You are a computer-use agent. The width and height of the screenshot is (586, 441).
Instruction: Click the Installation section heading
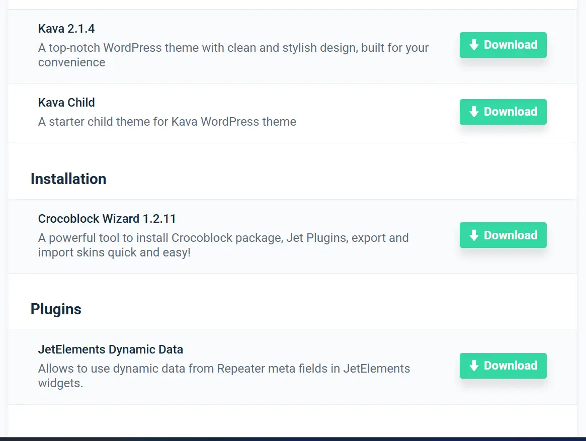pos(68,179)
